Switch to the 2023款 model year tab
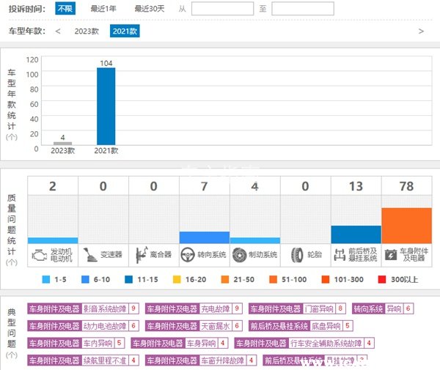 coord(87,32)
